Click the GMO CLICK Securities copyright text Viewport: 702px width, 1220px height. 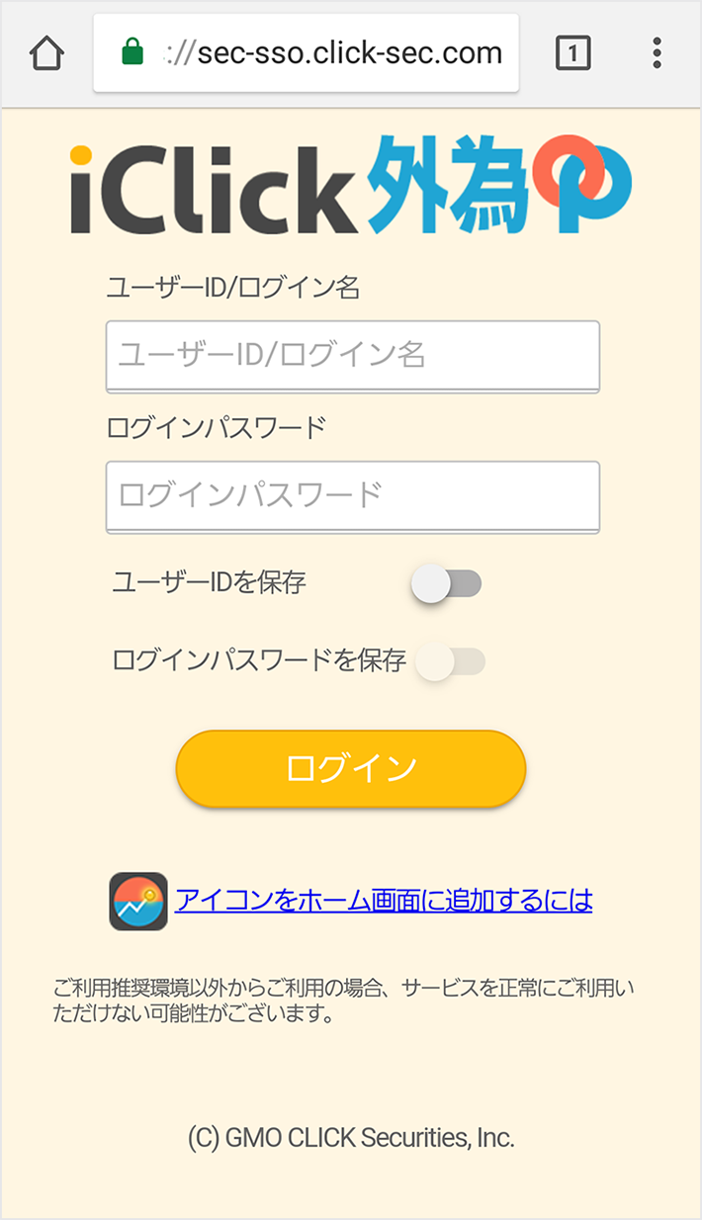351,1138
